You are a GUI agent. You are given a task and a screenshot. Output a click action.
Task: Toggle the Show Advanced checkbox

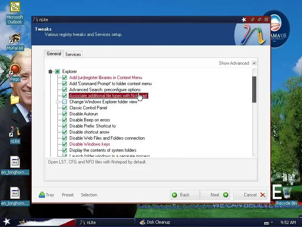(x=254, y=63)
